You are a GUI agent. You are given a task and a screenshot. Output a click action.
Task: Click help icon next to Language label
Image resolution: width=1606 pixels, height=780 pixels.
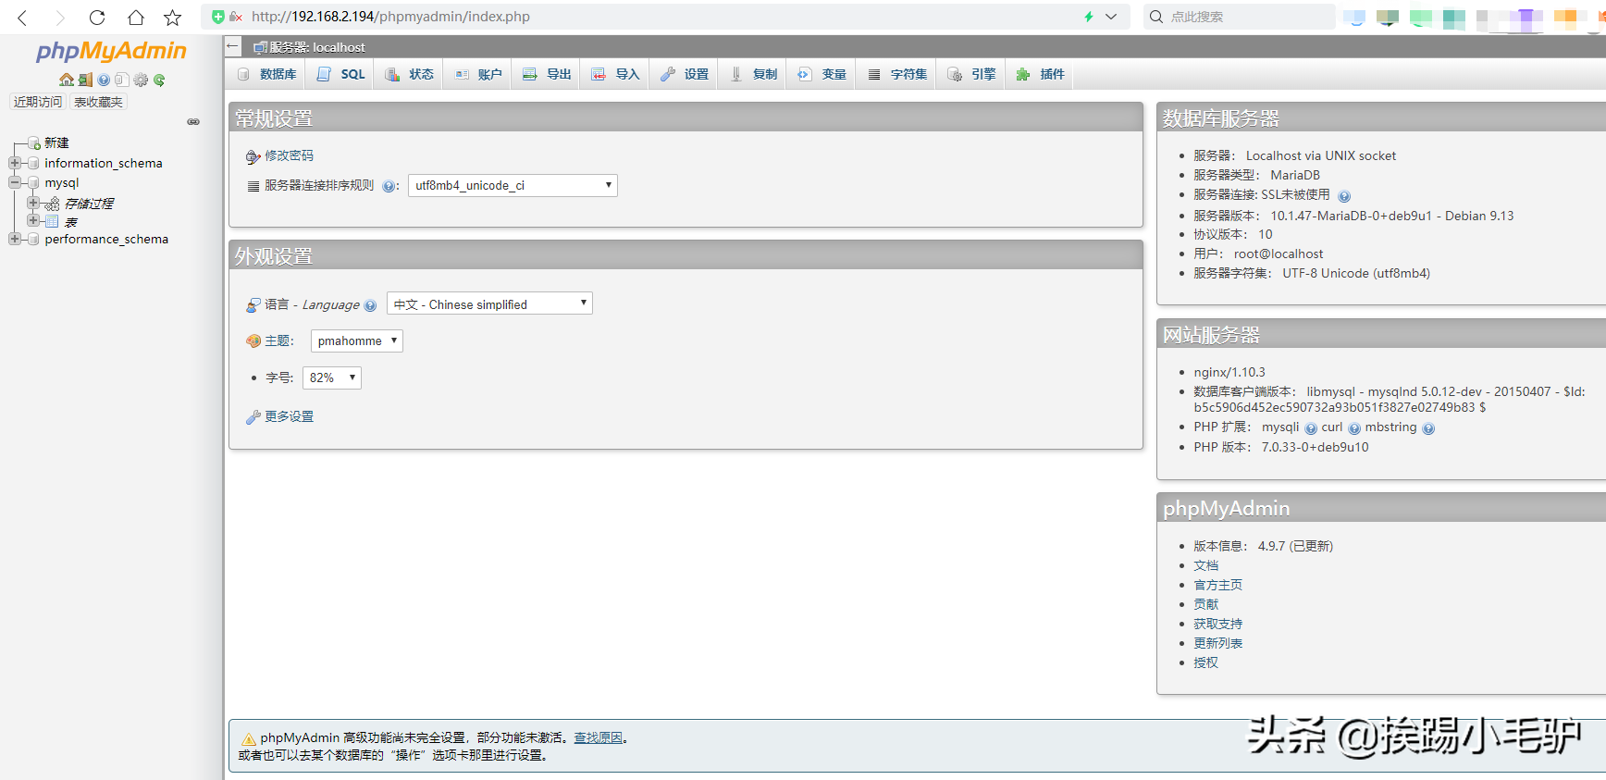coord(370,305)
